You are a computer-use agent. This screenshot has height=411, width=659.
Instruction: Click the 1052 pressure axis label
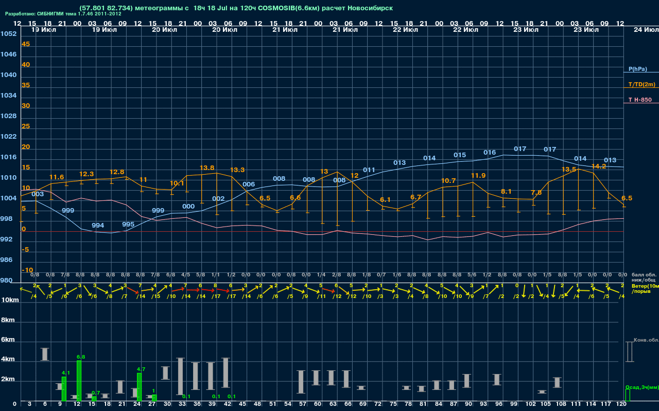pyautogui.click(x=8, y=34)
